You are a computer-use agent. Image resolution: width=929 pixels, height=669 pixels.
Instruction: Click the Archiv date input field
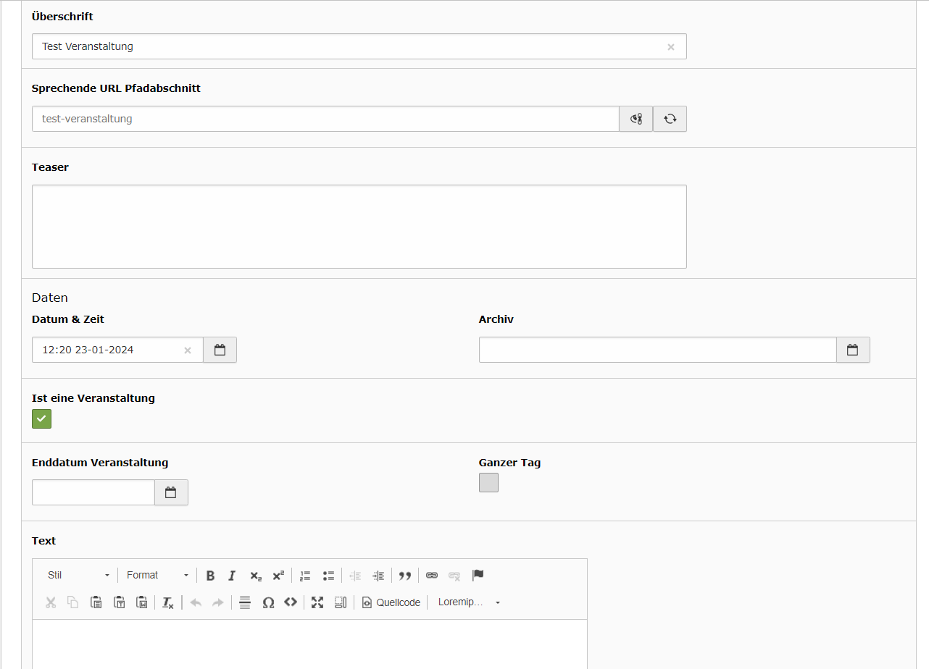[x=657, y=350]
